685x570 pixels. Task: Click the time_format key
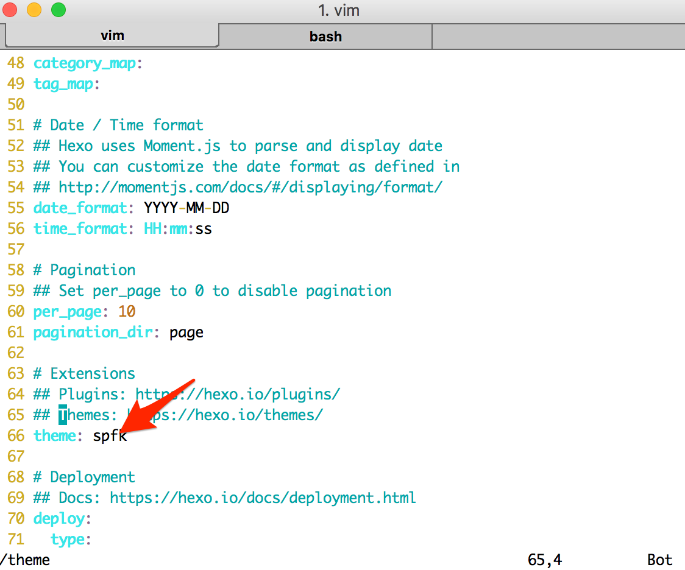click(80, 229)
